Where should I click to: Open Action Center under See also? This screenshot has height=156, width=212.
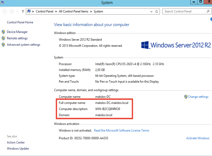click(x=16, y=142)
